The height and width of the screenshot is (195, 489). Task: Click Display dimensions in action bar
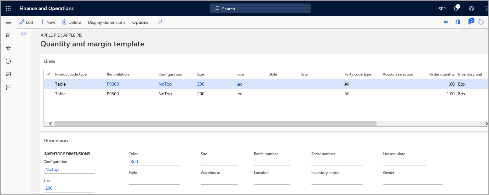point(106,22)
